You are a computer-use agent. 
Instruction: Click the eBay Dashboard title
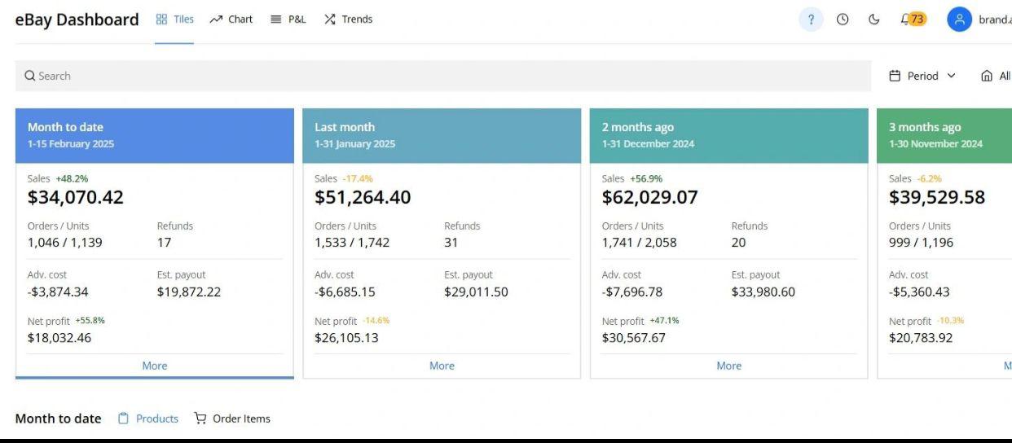77,20
